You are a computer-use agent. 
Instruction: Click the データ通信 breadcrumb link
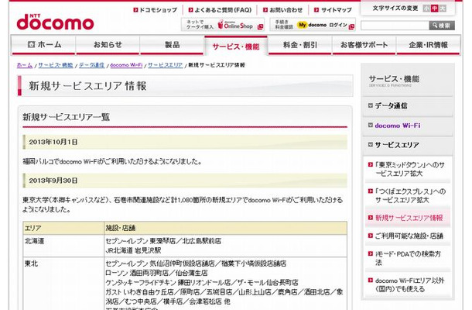tap(92, 65)
